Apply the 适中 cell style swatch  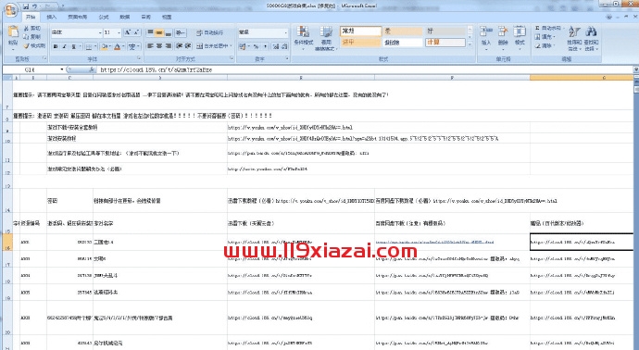pos(360,43)
